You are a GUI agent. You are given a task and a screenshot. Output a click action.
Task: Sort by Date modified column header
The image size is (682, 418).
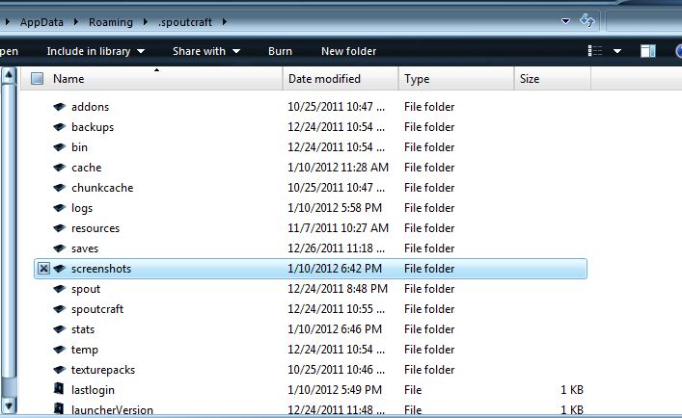pos(341,79)
